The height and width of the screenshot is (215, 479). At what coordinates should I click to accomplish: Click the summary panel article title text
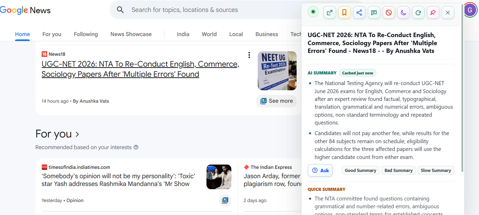tap(372, 43)
